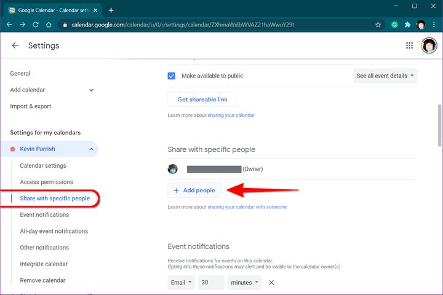Viewport: 443px width, 295px height.
Task: Open General settings
Action: 20,74
